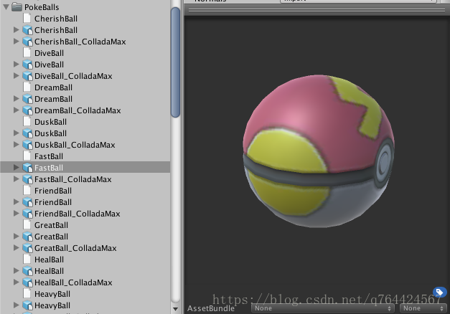
Task: Click FriendBall_ColladaMax cube icon
Action: pos(27,214)
